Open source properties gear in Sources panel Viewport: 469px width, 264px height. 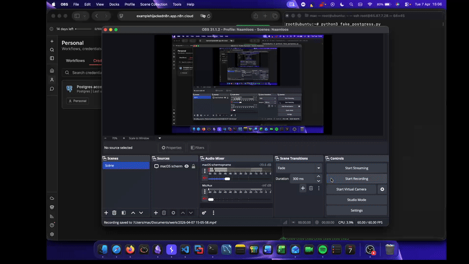pyautogui.click(x=174, y=212)
